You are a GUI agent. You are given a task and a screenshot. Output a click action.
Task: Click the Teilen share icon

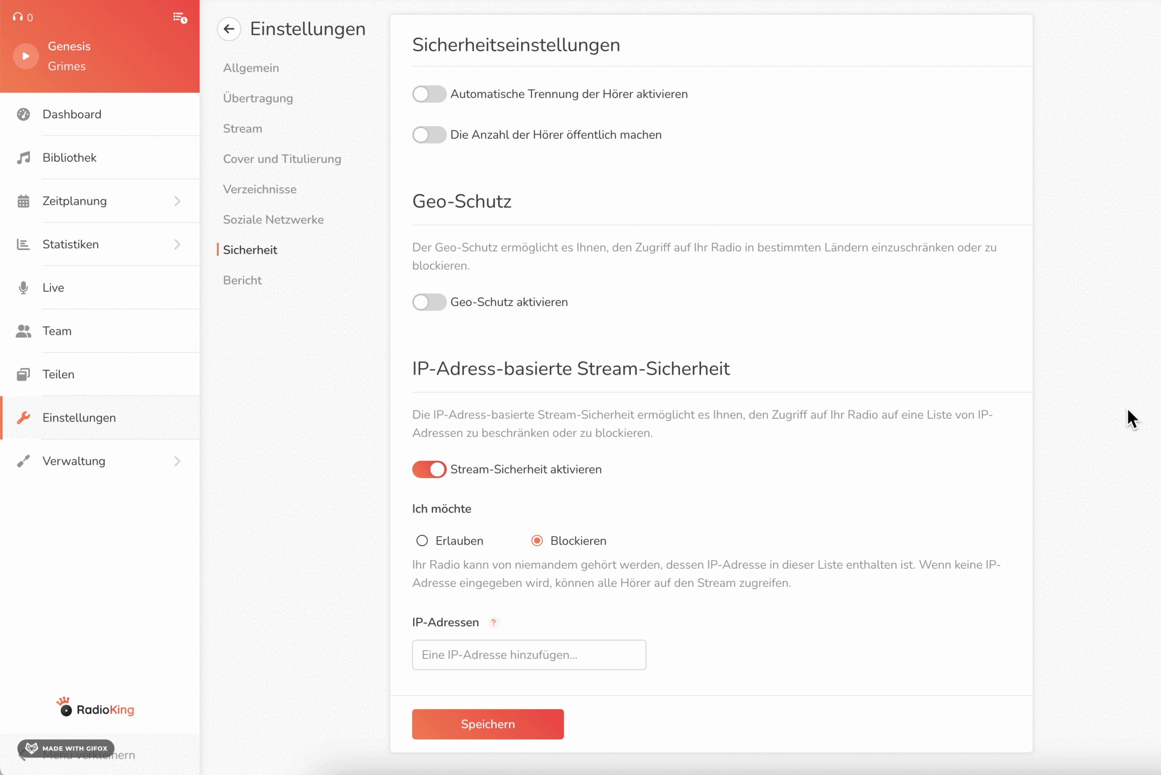coord(23,375)
